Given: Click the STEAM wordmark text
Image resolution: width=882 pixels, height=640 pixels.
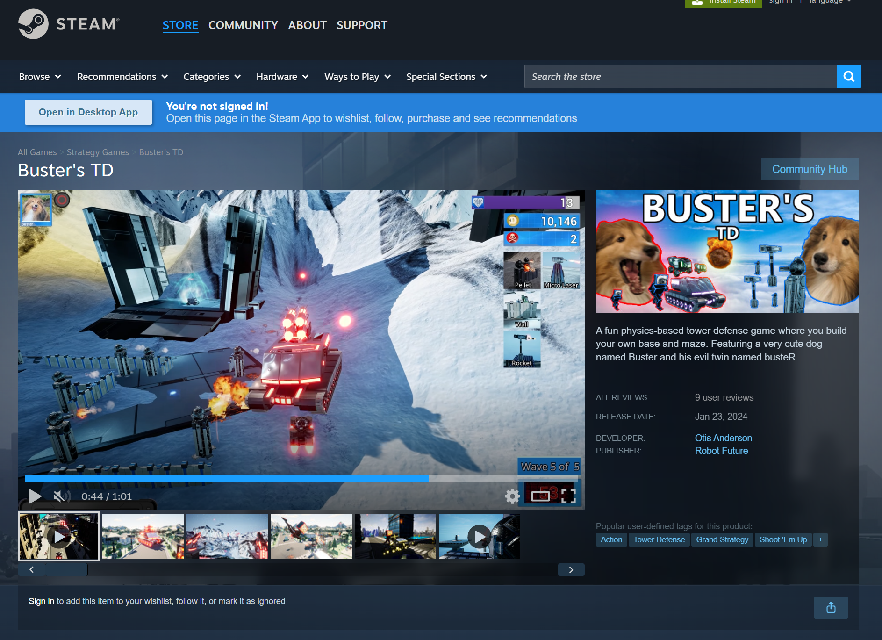Looking at the screenshot, I should [x=88, y=24].
